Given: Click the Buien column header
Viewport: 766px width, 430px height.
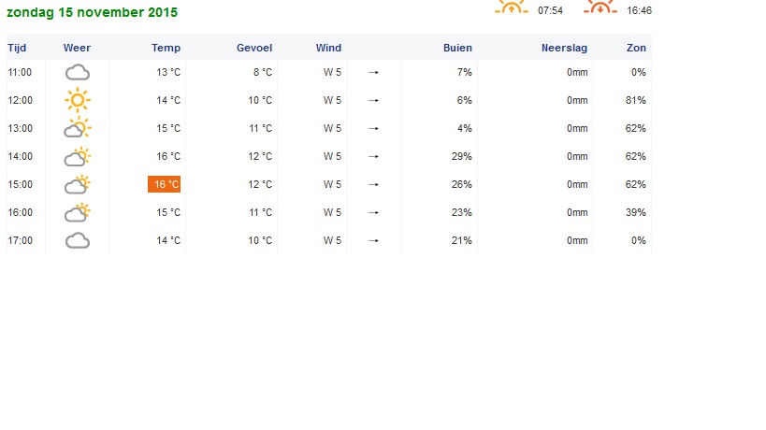Looking at the screenshot, I should [457, 48].
